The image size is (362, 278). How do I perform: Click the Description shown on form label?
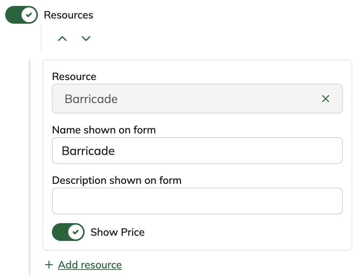point(117,180)
